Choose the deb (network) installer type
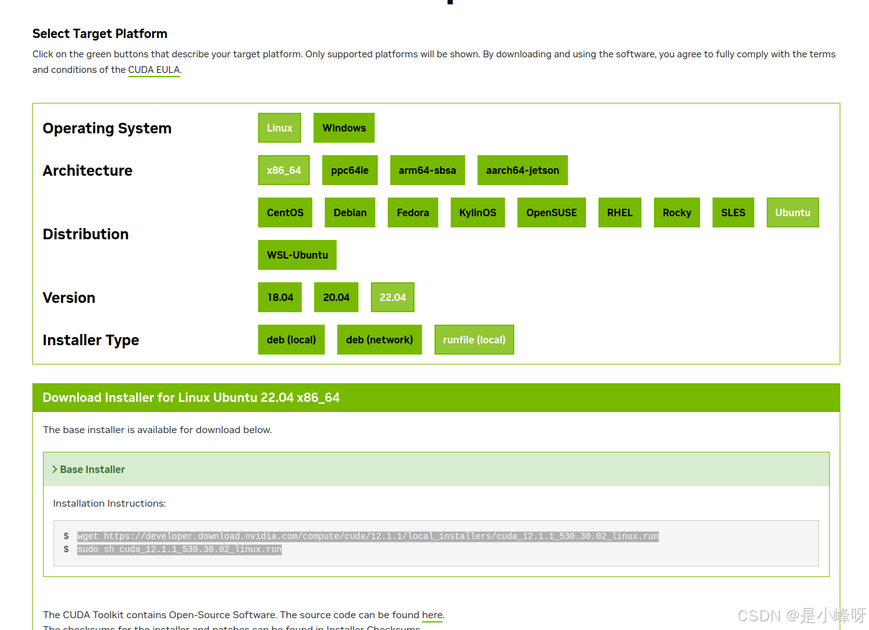The width and height of the screenshot is (869, 630). (380, 340)
